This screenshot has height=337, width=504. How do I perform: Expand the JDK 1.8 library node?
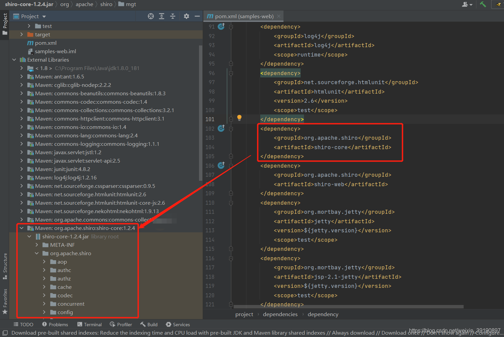[x=22, y=68]
